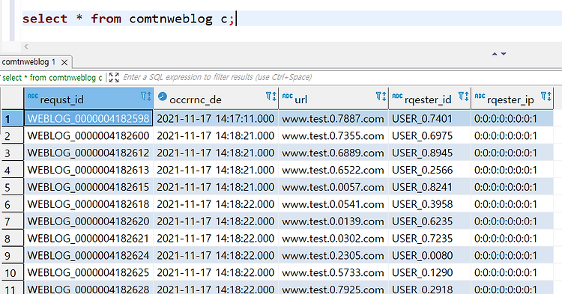Click cell www.test.0.6889.com
This screenshot has width=562, height=294.
[x=333, y=153]
